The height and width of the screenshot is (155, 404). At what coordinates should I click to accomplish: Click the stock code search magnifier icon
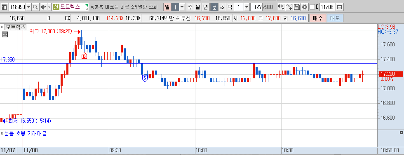(35, 7)
